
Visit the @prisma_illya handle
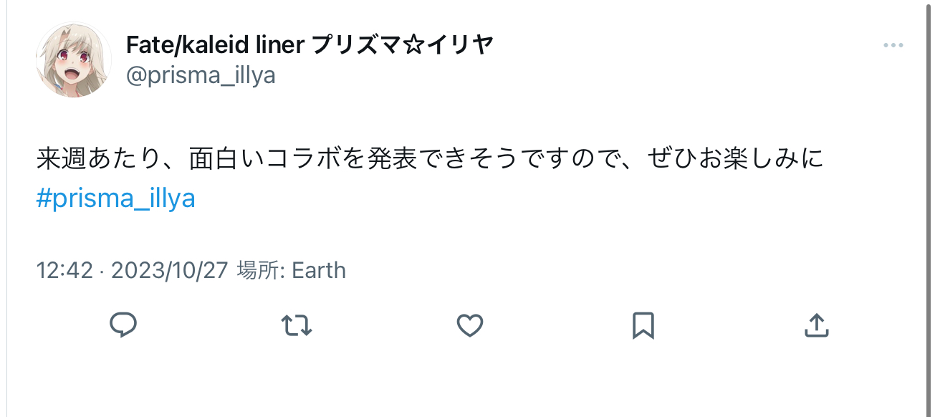click(x=201, y=75)
